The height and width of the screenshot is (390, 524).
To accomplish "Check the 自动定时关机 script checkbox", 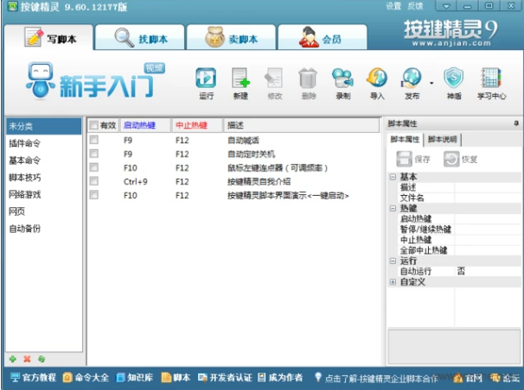I will 94,154.
